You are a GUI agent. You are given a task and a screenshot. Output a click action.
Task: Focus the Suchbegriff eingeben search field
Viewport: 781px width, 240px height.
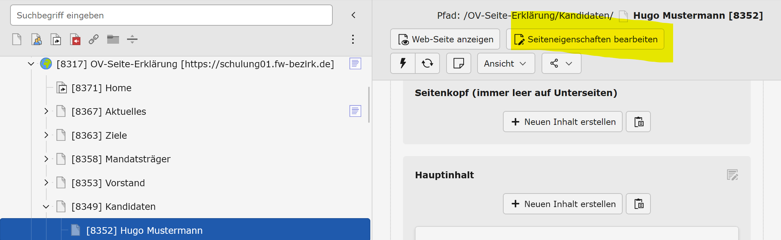171,15
